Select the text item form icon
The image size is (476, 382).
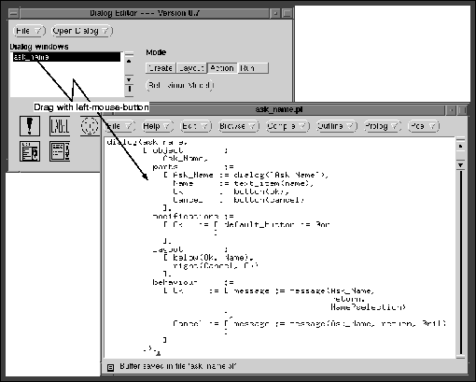[30, 151]
